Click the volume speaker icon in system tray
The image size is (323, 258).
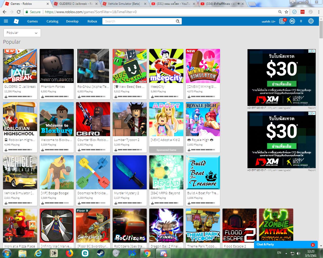pos(299,253)
